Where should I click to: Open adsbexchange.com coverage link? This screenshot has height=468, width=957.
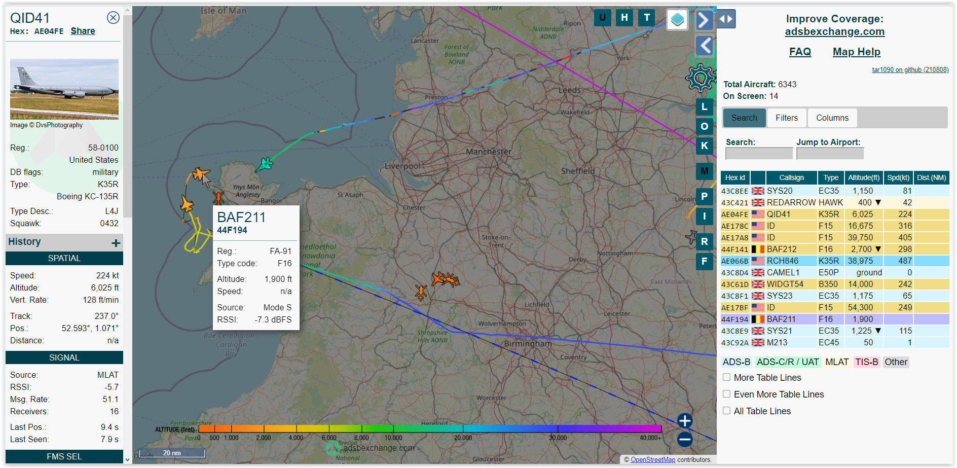(x=834, y=31)
